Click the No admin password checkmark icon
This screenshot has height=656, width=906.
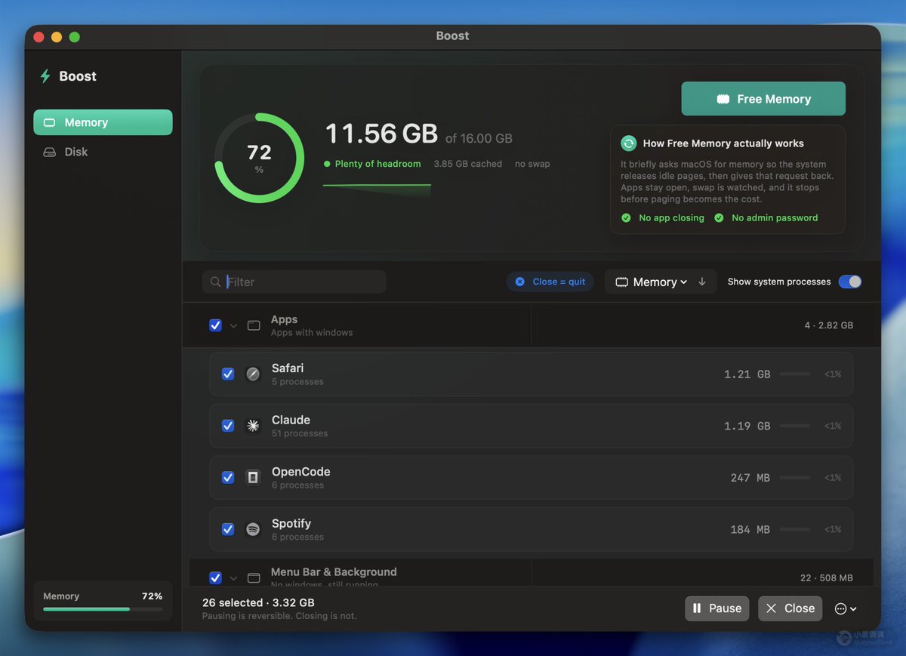point(719,217)
